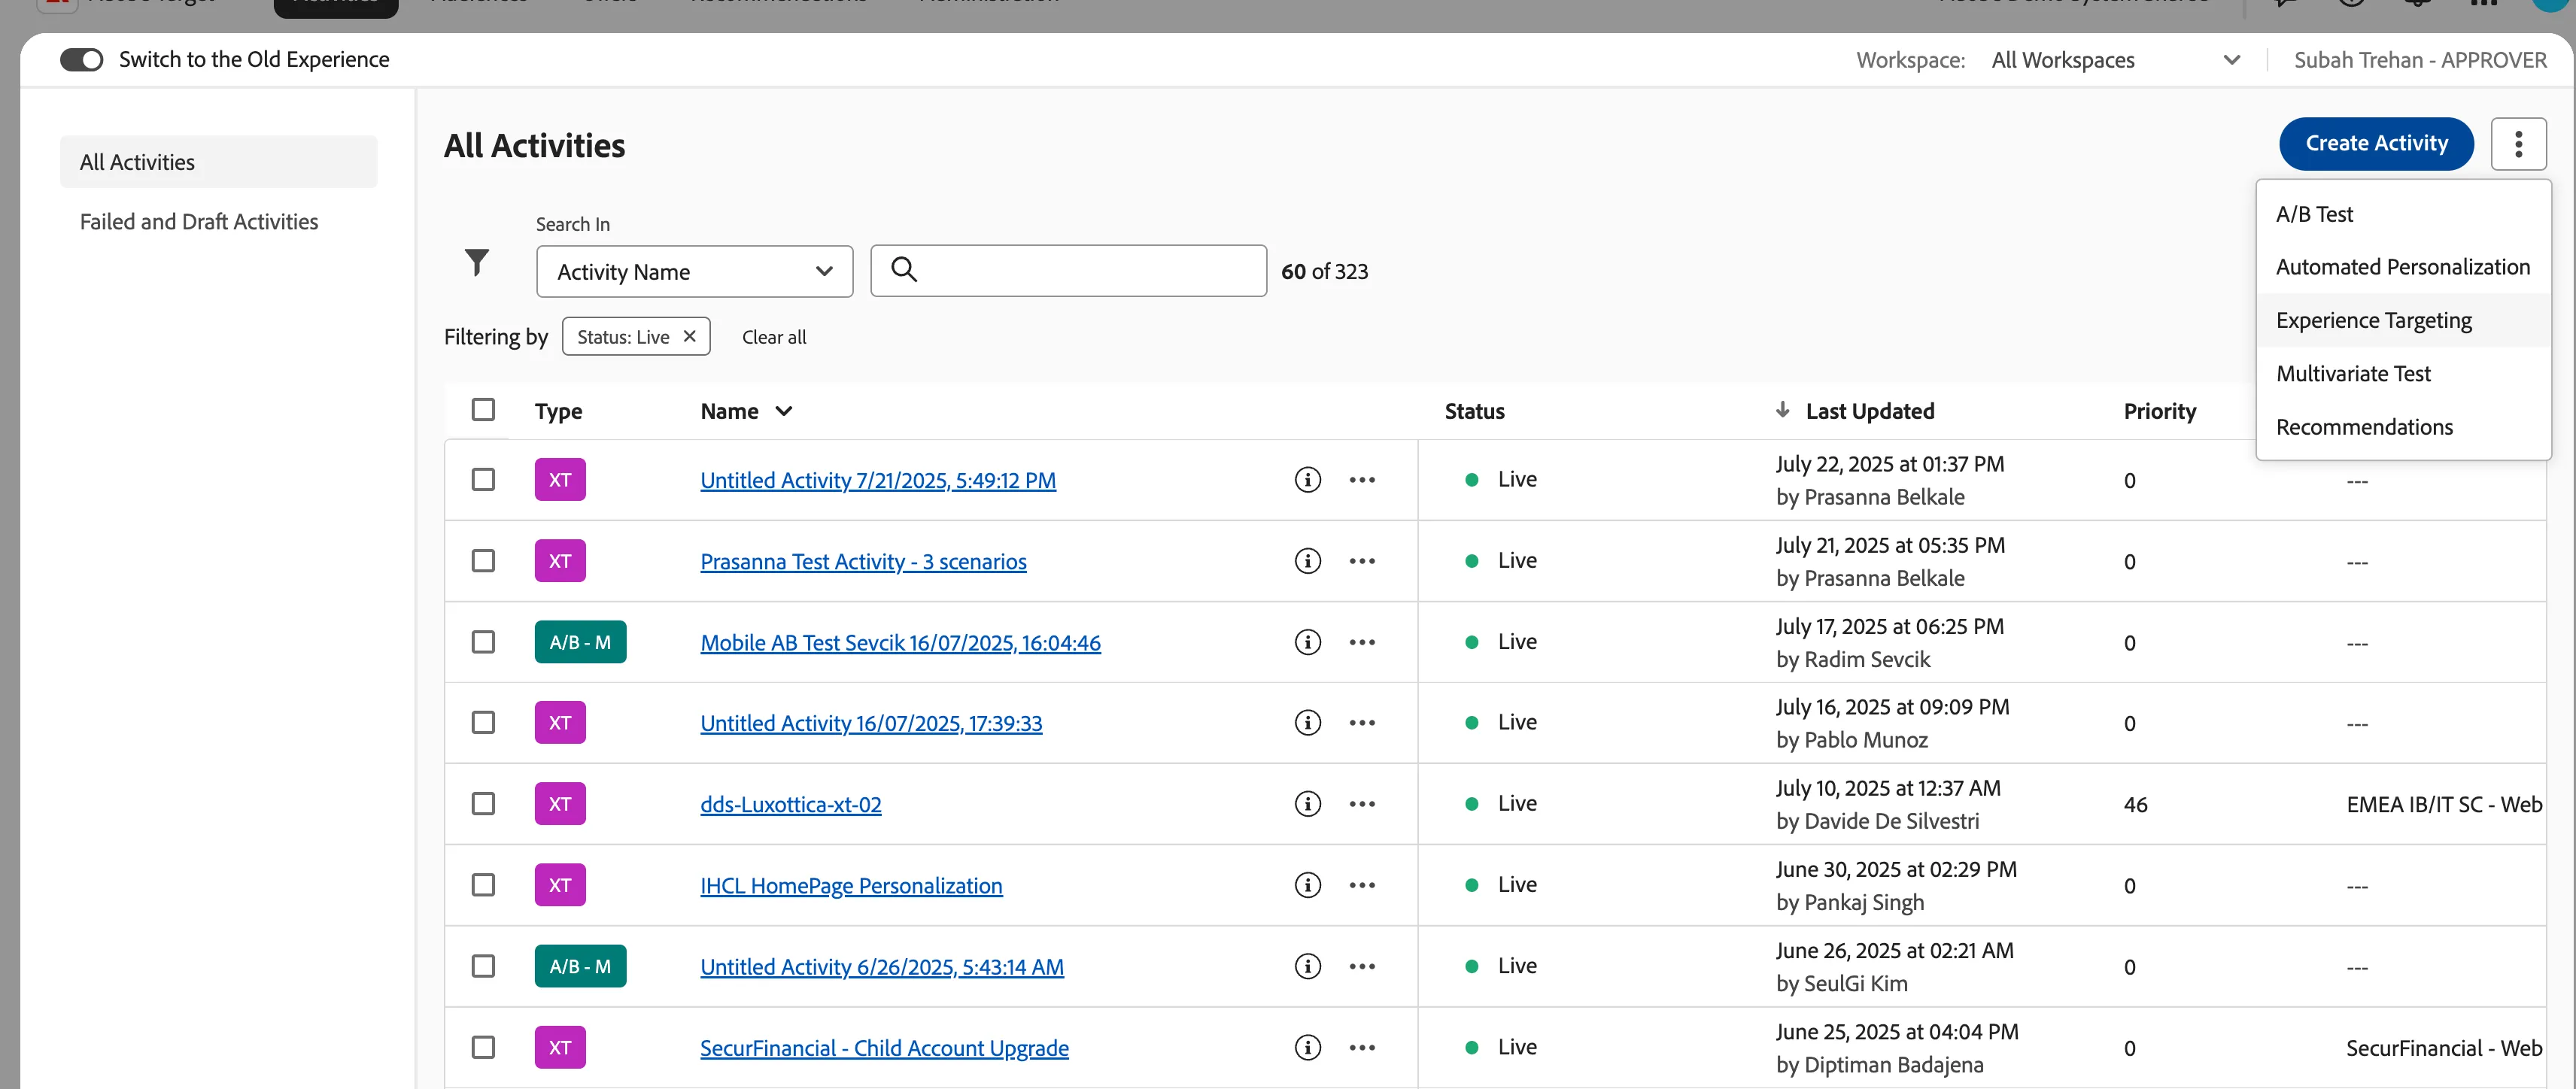Select Recommendations menu option

(x=2403, y=427)
